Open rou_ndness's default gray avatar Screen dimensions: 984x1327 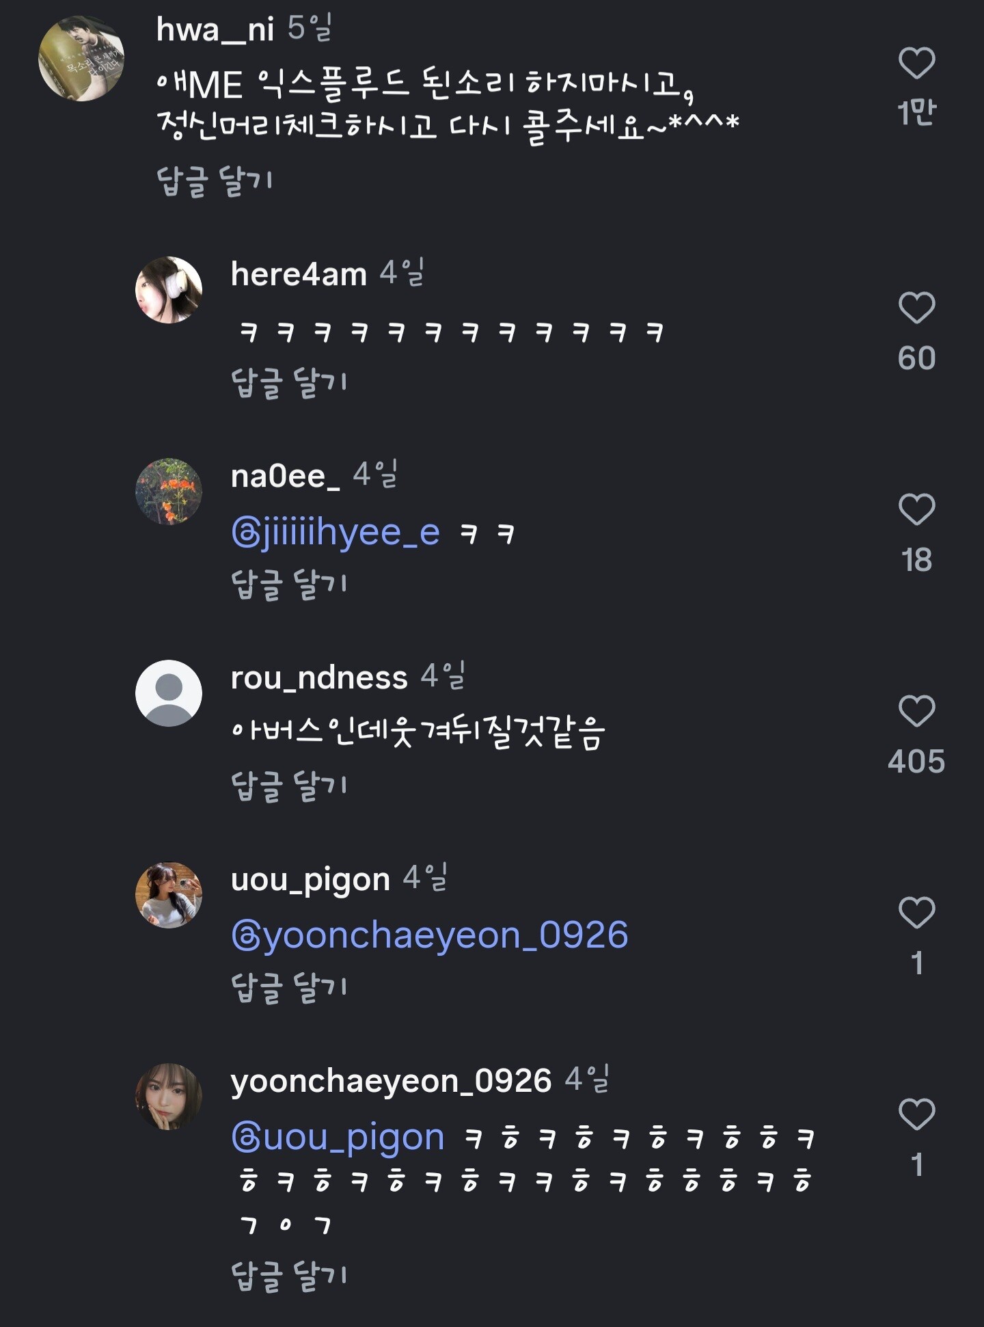coord(169,693)
